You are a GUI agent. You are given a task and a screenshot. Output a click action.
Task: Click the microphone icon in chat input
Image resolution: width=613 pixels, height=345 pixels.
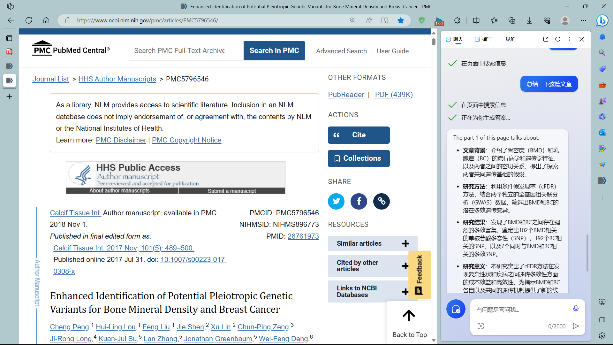[576, 308]
